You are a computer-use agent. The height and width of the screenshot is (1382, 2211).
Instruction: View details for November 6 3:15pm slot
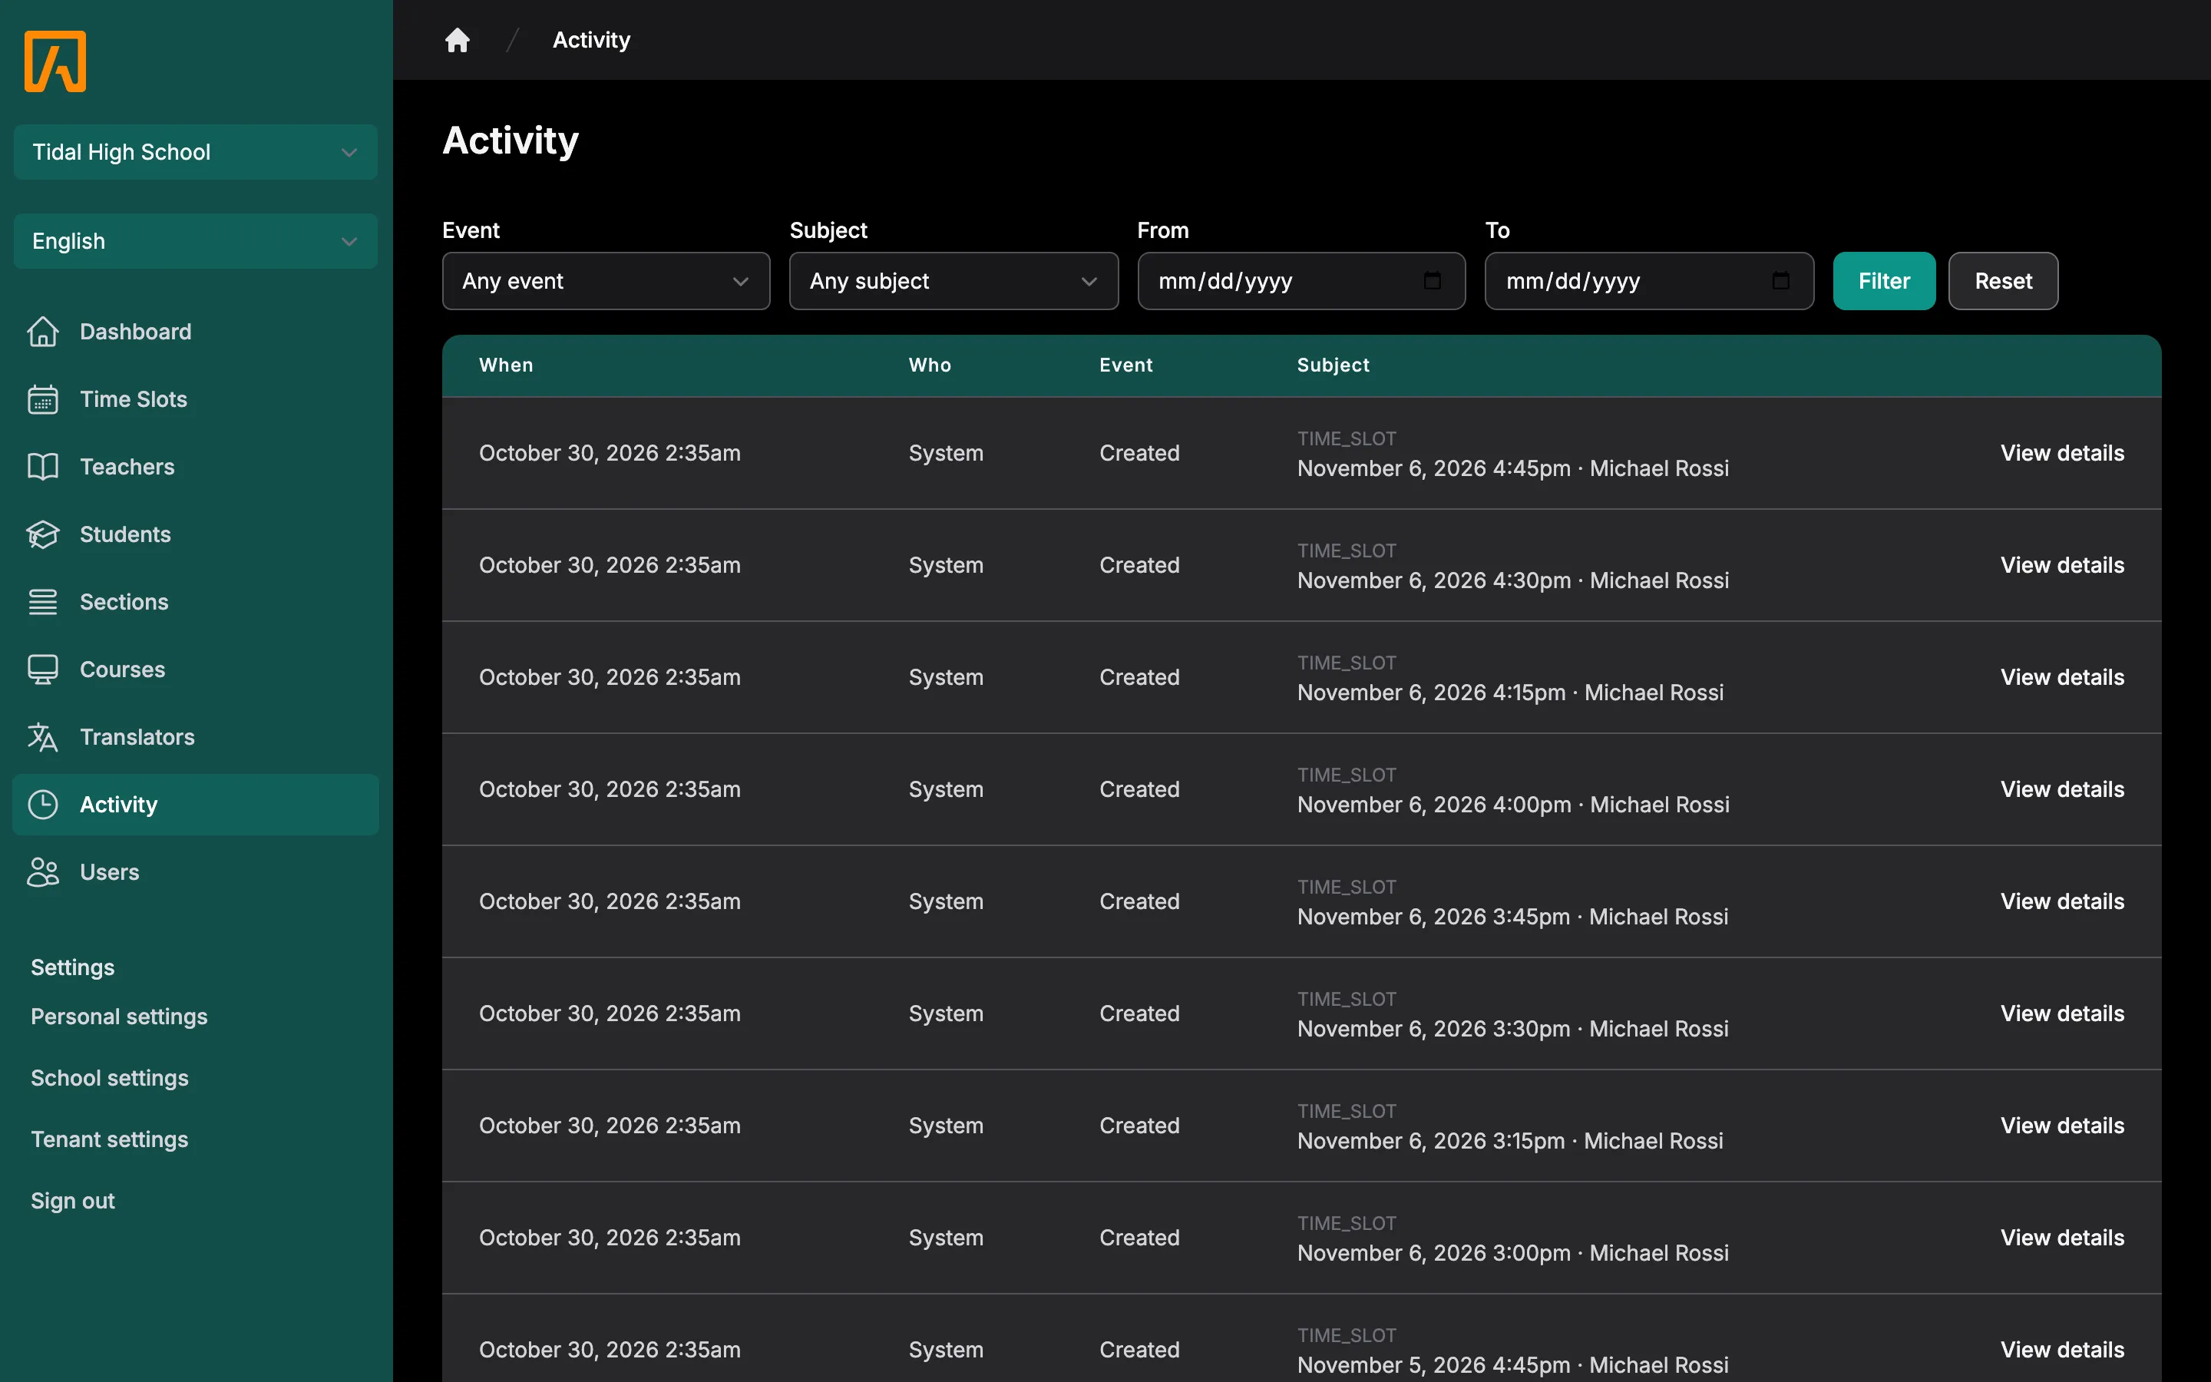2062,1126
